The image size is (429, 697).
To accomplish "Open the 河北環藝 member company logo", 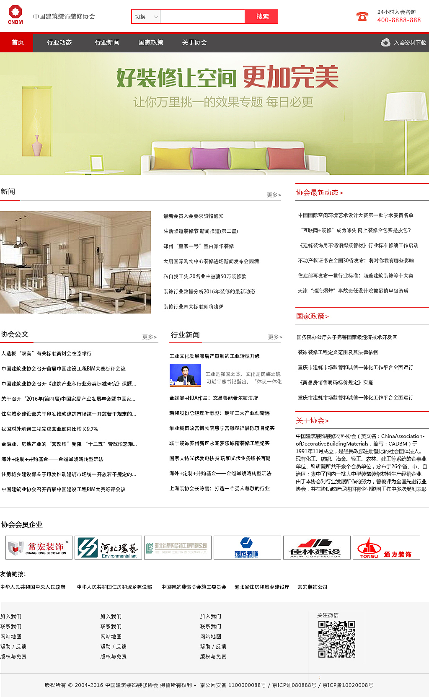I will (108, 547).
